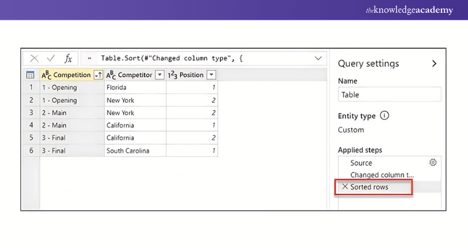Click the ABC type icon on Competition column
The image size is (468, 248).
[x=46, y=75]
